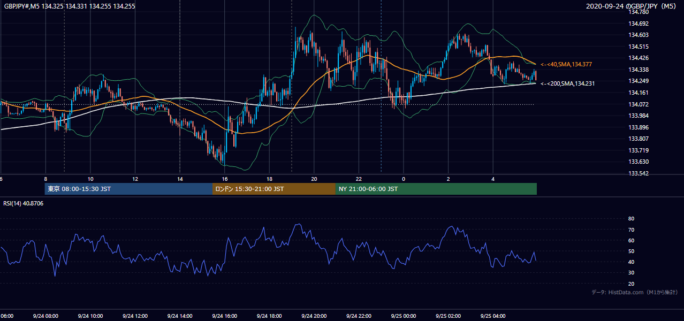Click the NY 21:00-06:00 JST session bar
The image size is (684, 321).
tap(436, 189)
